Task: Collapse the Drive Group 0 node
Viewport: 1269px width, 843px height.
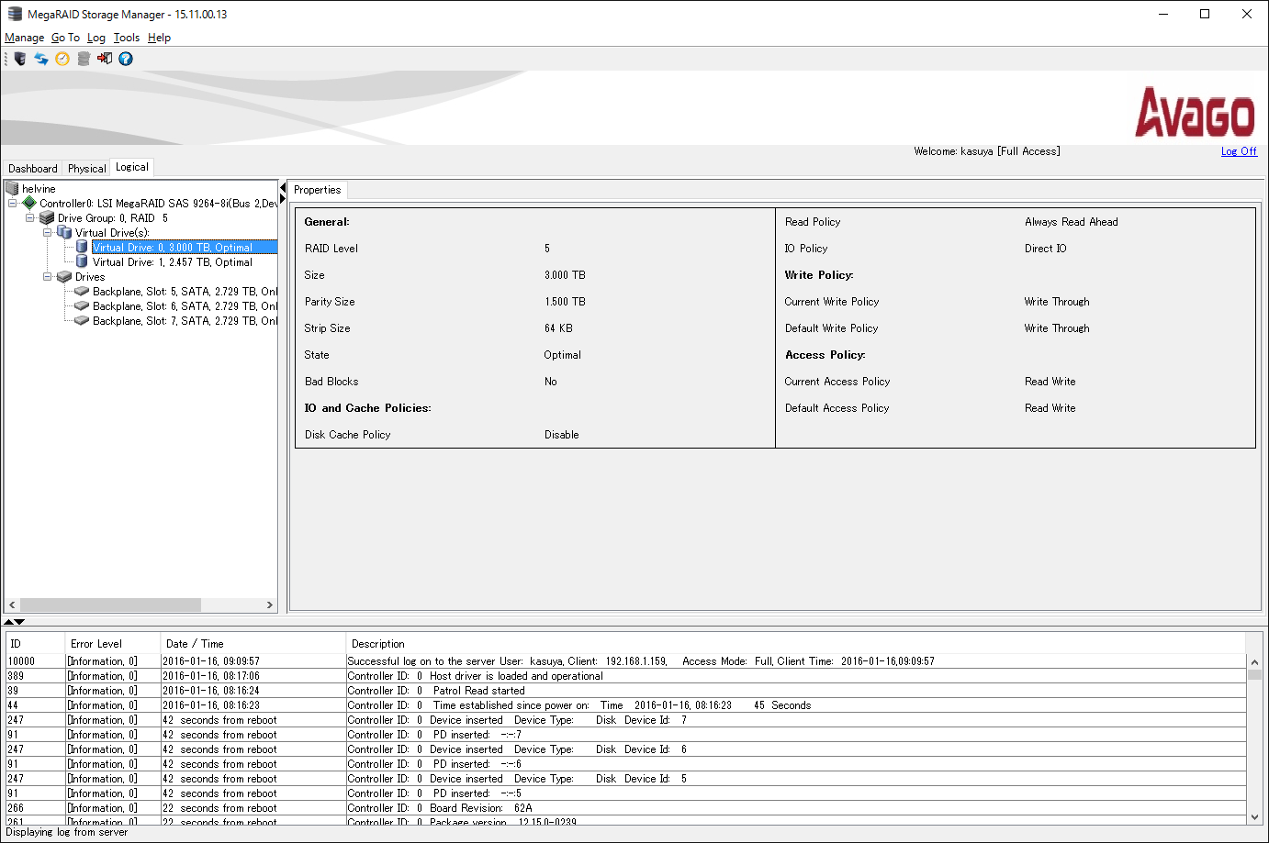Action: [x=30, y=218]
